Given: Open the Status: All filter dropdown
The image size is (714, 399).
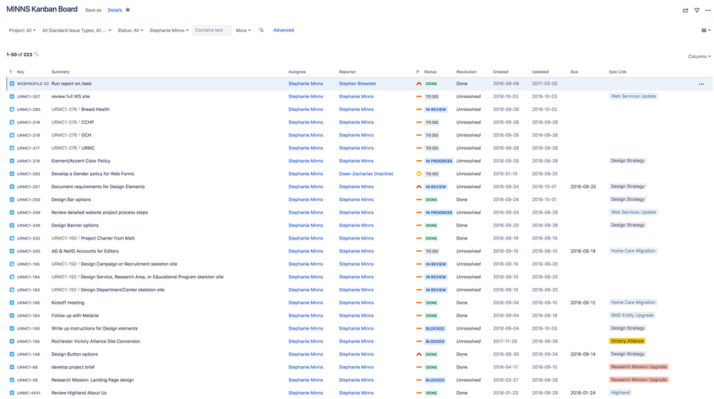Looking at the screenshot, I should point(130,31).
